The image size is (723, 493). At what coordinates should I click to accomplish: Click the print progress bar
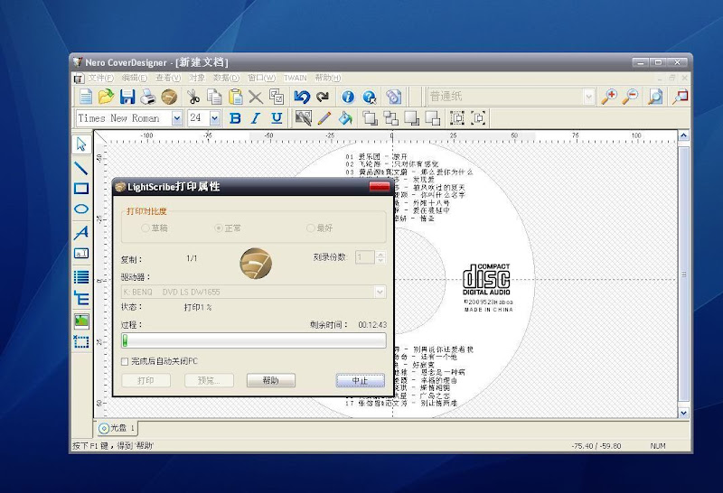254,340
